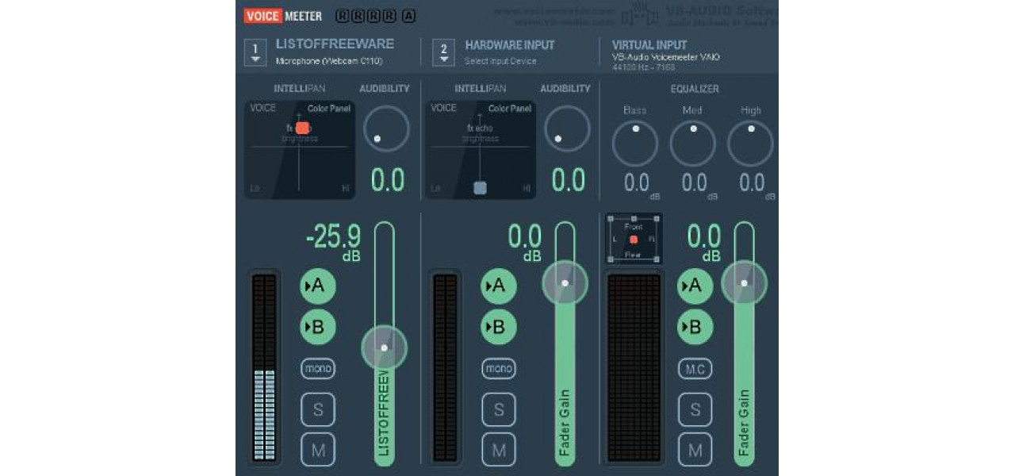Enable mono on LISTOFFREEWARE strip

coord(318,369)
